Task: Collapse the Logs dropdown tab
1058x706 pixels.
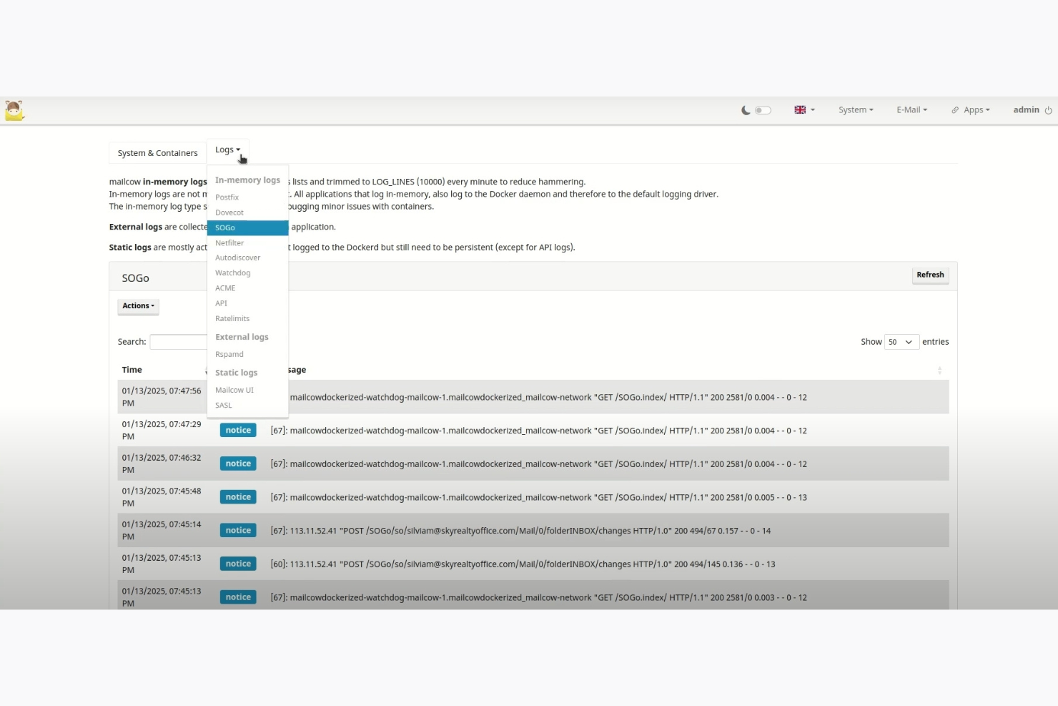Action: coord(227,150)
